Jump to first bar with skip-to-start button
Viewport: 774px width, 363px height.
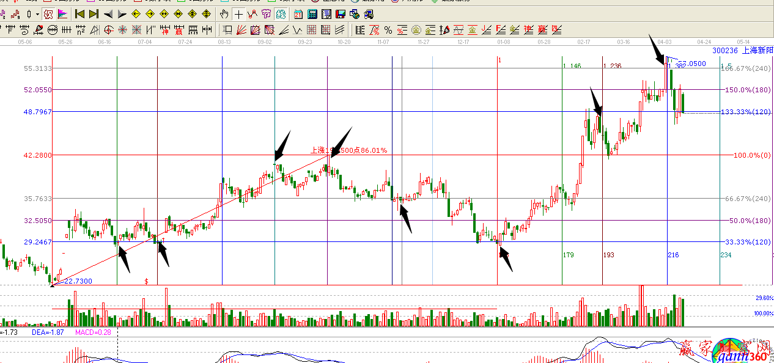point(79,14)
